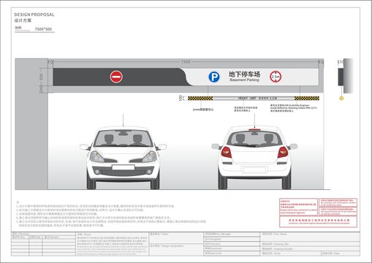Select the rear-facing white car
372x263 pixels.
click(254, 158)
